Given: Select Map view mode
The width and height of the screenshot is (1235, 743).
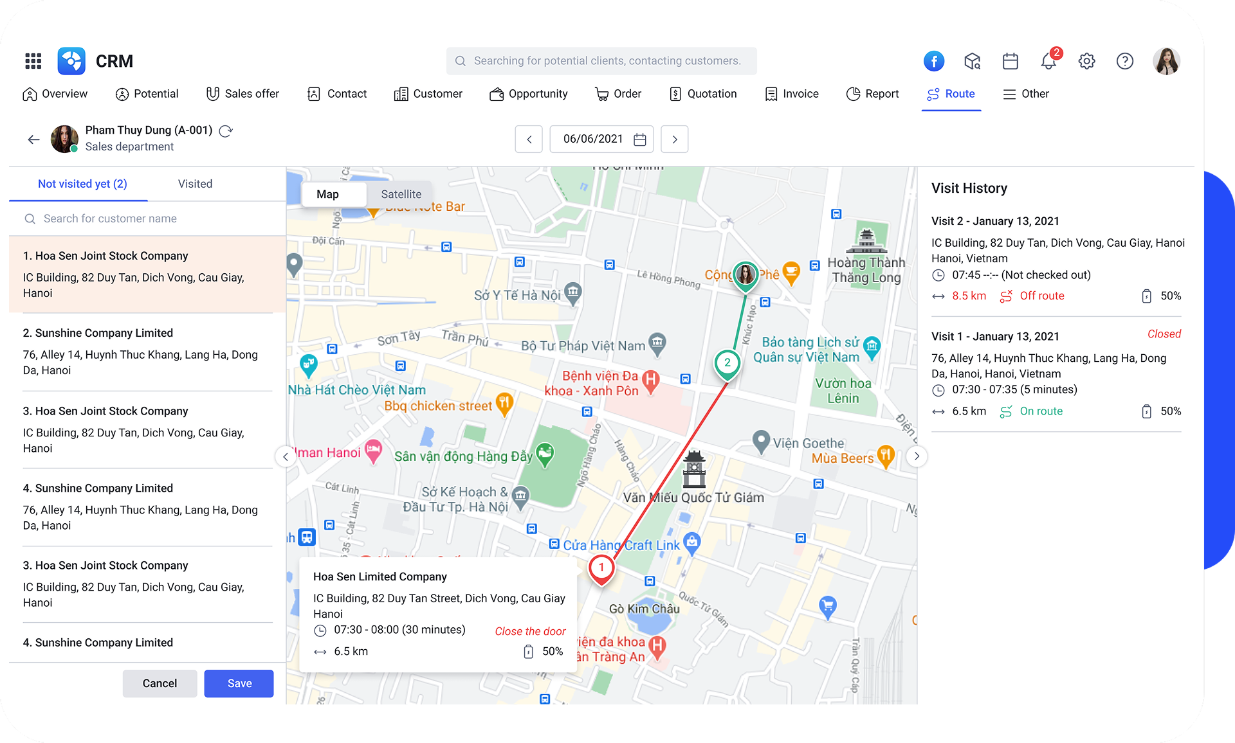Looking at the screenshot, I should (x=329, y=194).
